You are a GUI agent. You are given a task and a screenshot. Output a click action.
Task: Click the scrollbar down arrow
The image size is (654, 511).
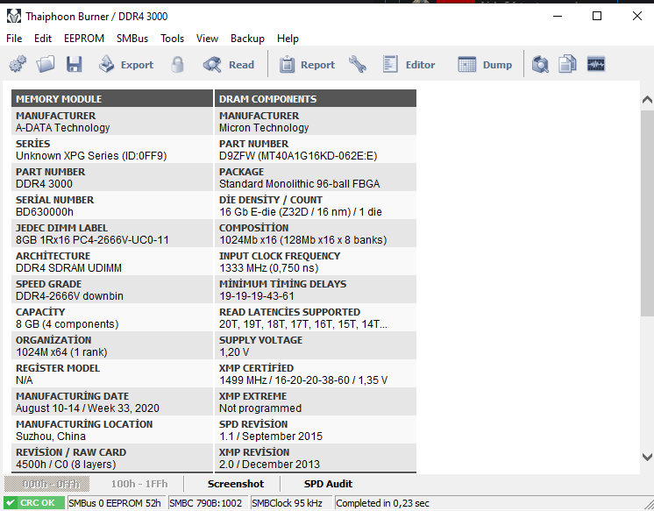pyautogui.click(x=647, y=458)
